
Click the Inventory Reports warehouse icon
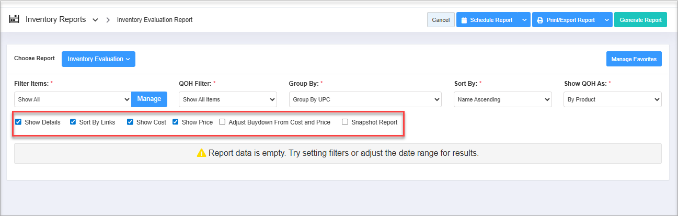click(x=15, y=19)
